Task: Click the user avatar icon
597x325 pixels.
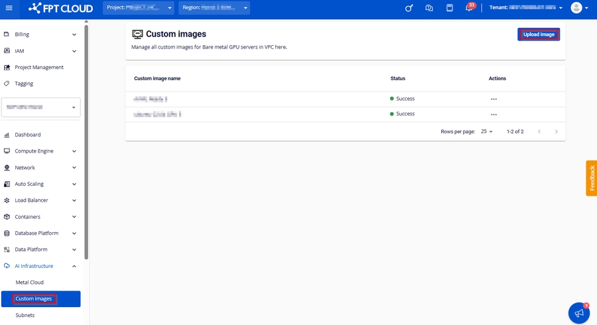Action: click(576, 8)
